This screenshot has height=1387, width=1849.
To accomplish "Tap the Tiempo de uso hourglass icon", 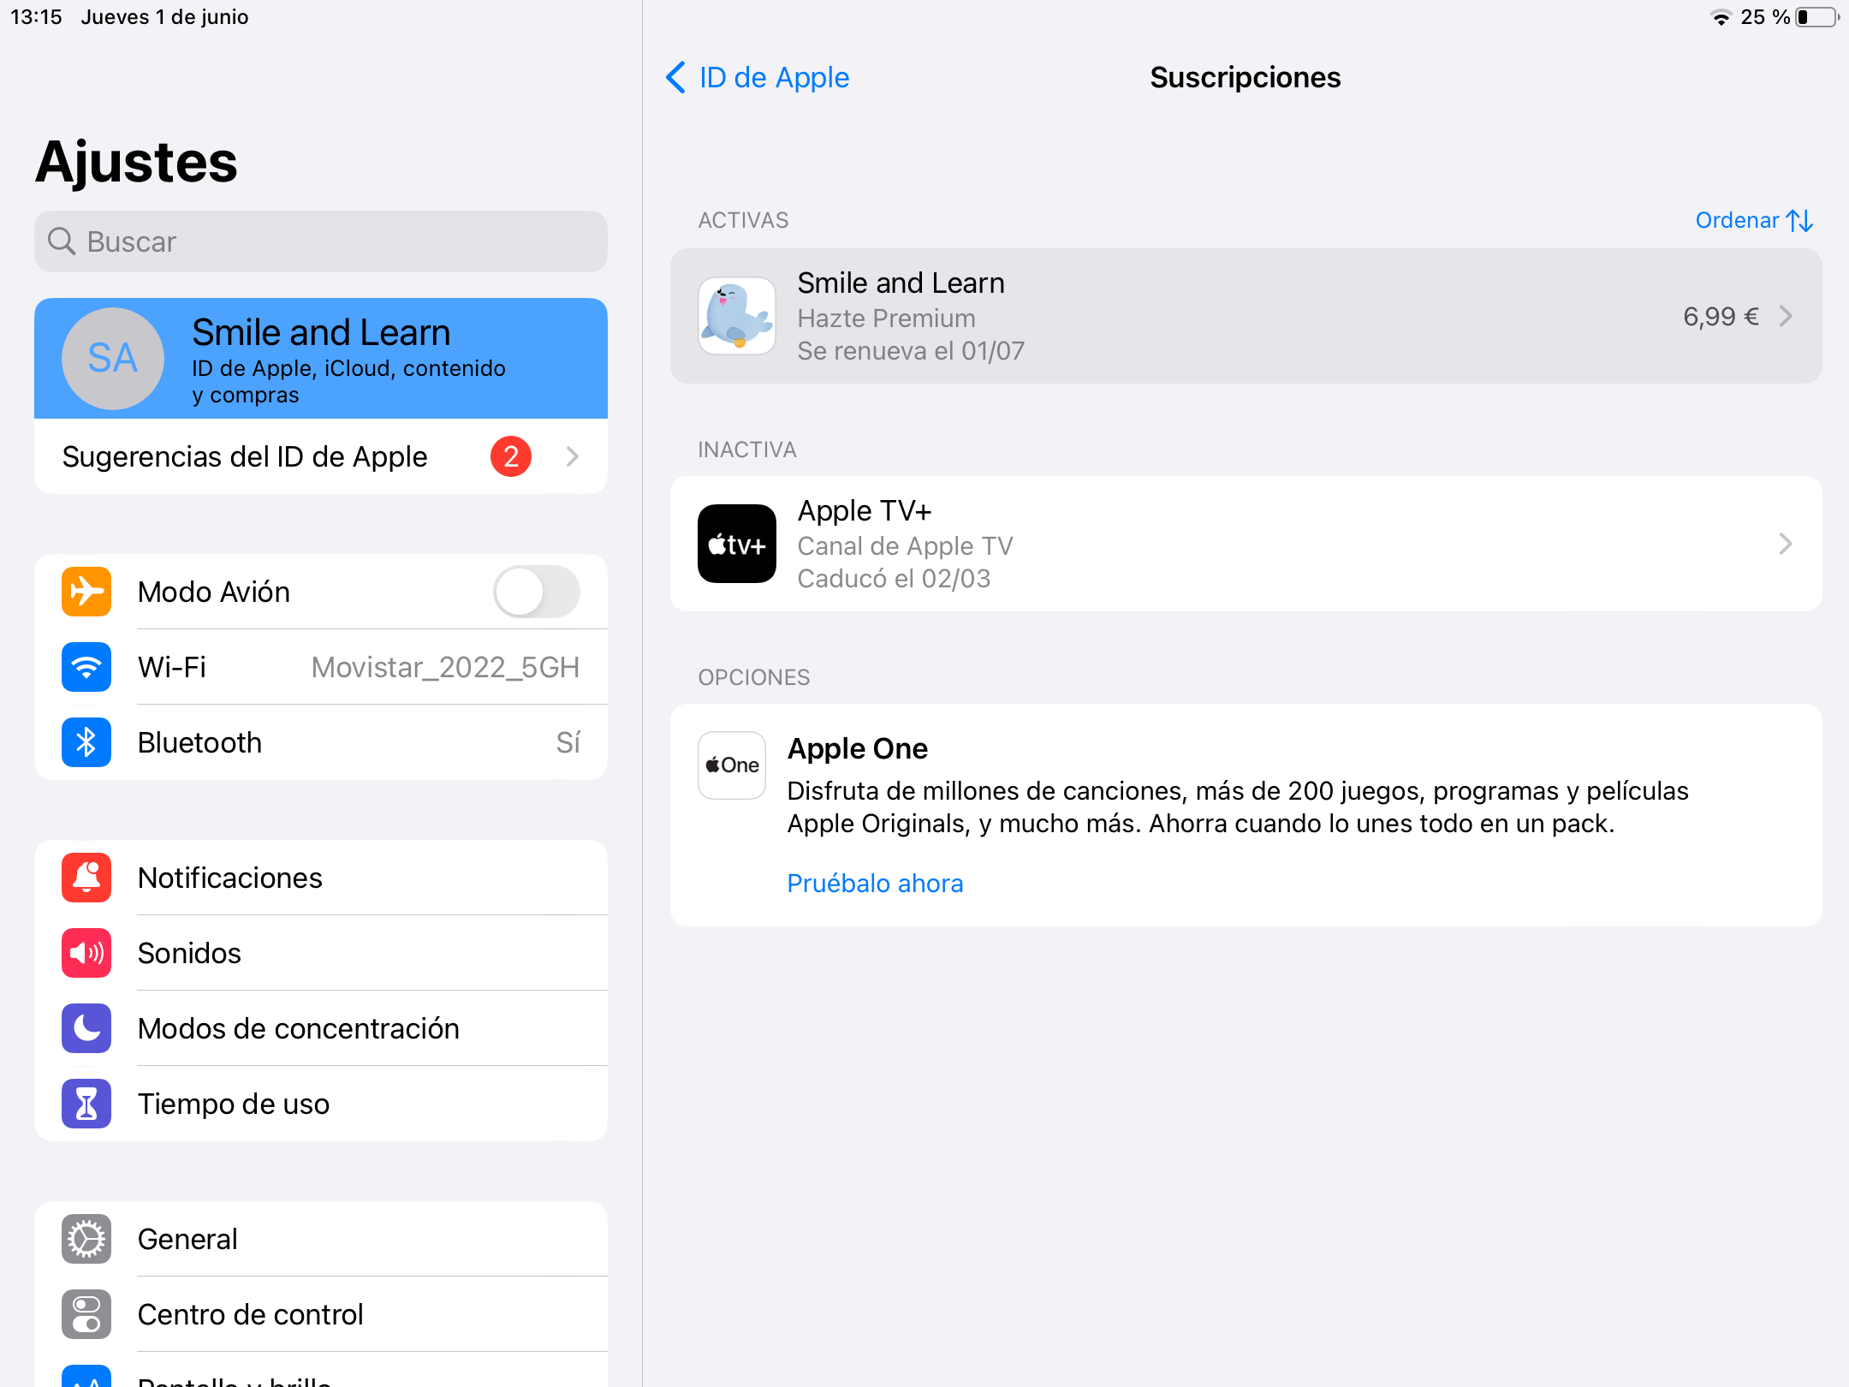I will pyautogui.click(x=86, y=1104).
